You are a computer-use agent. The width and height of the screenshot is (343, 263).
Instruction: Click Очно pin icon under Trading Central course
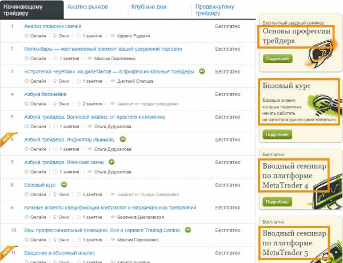point(55,240)
